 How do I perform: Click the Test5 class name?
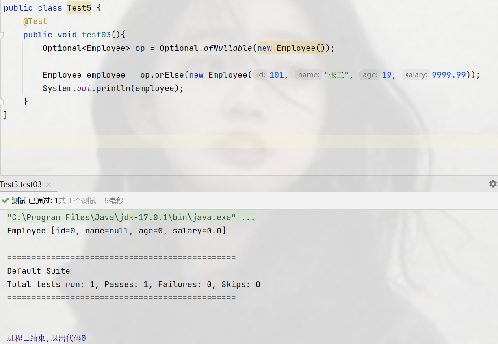[79, 8]
